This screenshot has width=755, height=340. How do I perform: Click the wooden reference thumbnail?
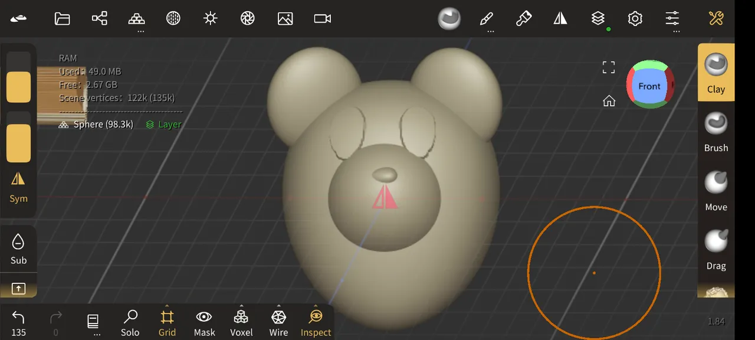(x=61, y=96)
